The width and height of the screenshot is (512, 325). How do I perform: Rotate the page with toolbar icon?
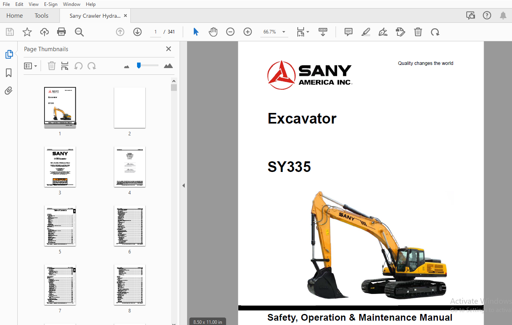435,32
